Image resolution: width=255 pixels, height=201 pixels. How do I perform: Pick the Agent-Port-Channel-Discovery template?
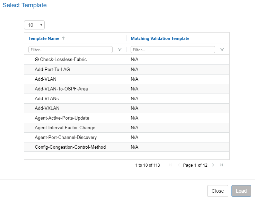(66, 137)
